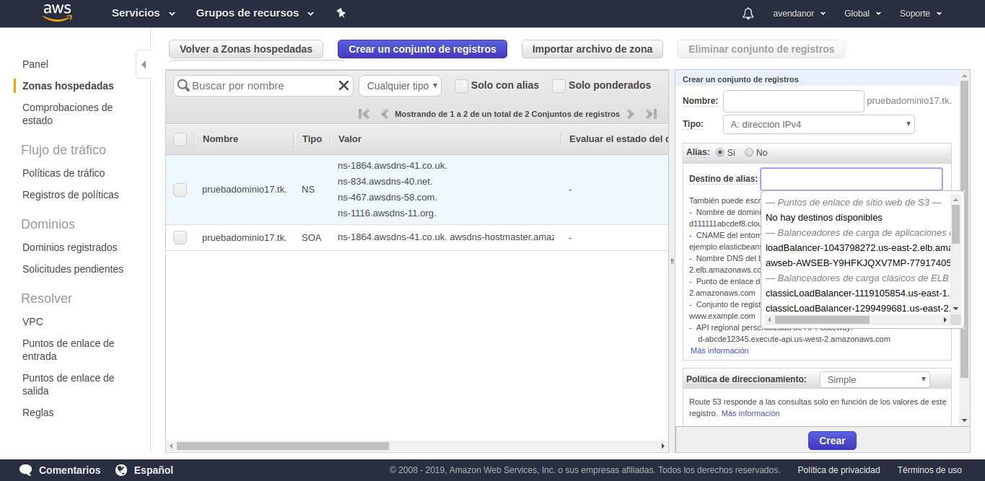
Task: Open Reglas in sidebar
Action: click(x=38, y=412)
